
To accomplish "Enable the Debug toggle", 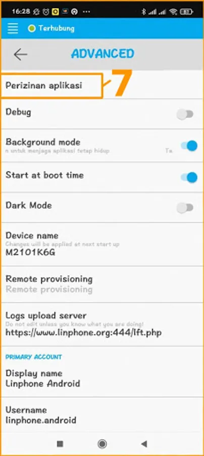I will (x=185, y=115).
